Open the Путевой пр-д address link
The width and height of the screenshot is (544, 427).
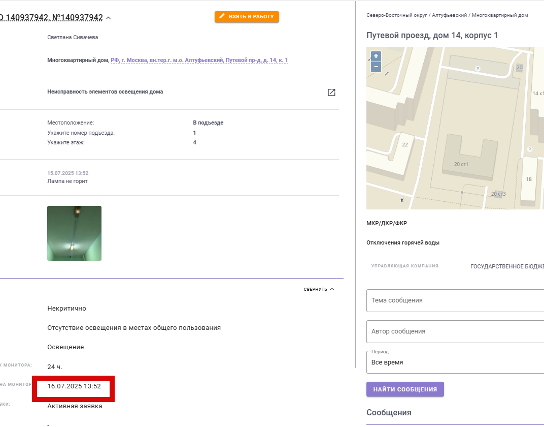click(x=199, y=60)
